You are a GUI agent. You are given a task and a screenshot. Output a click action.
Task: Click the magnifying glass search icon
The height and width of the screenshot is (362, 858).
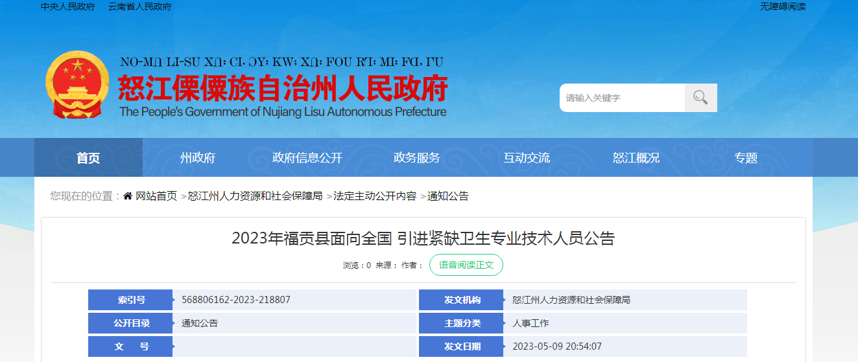700,98
